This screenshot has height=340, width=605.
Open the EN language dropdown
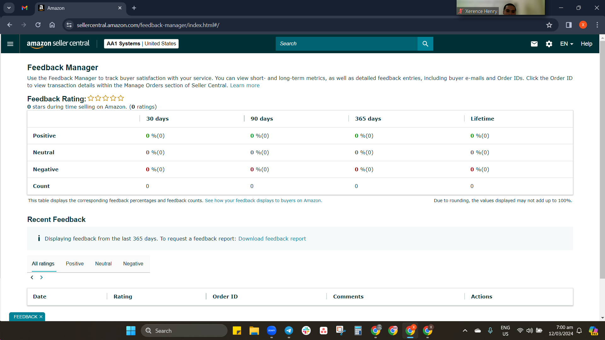point(567,44)
